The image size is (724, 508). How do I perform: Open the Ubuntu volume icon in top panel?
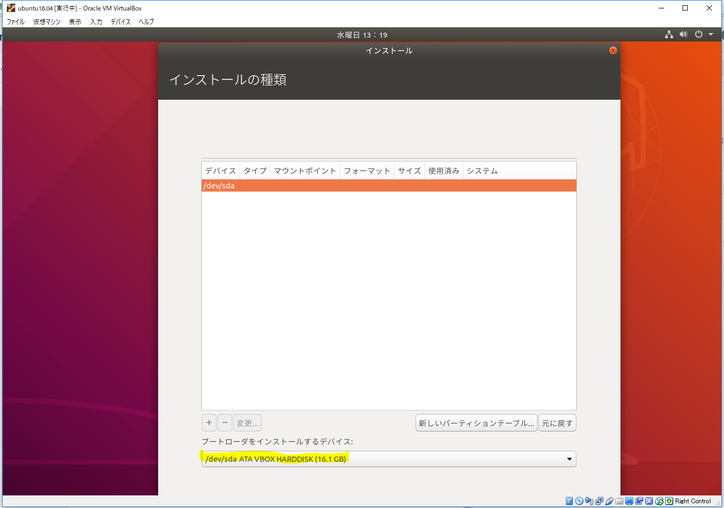click(x=683, y=35)
